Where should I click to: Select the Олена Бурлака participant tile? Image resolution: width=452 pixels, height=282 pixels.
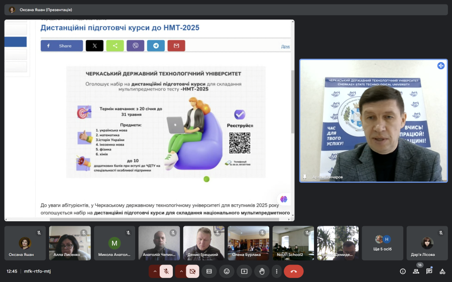click(x=249, y=243)
